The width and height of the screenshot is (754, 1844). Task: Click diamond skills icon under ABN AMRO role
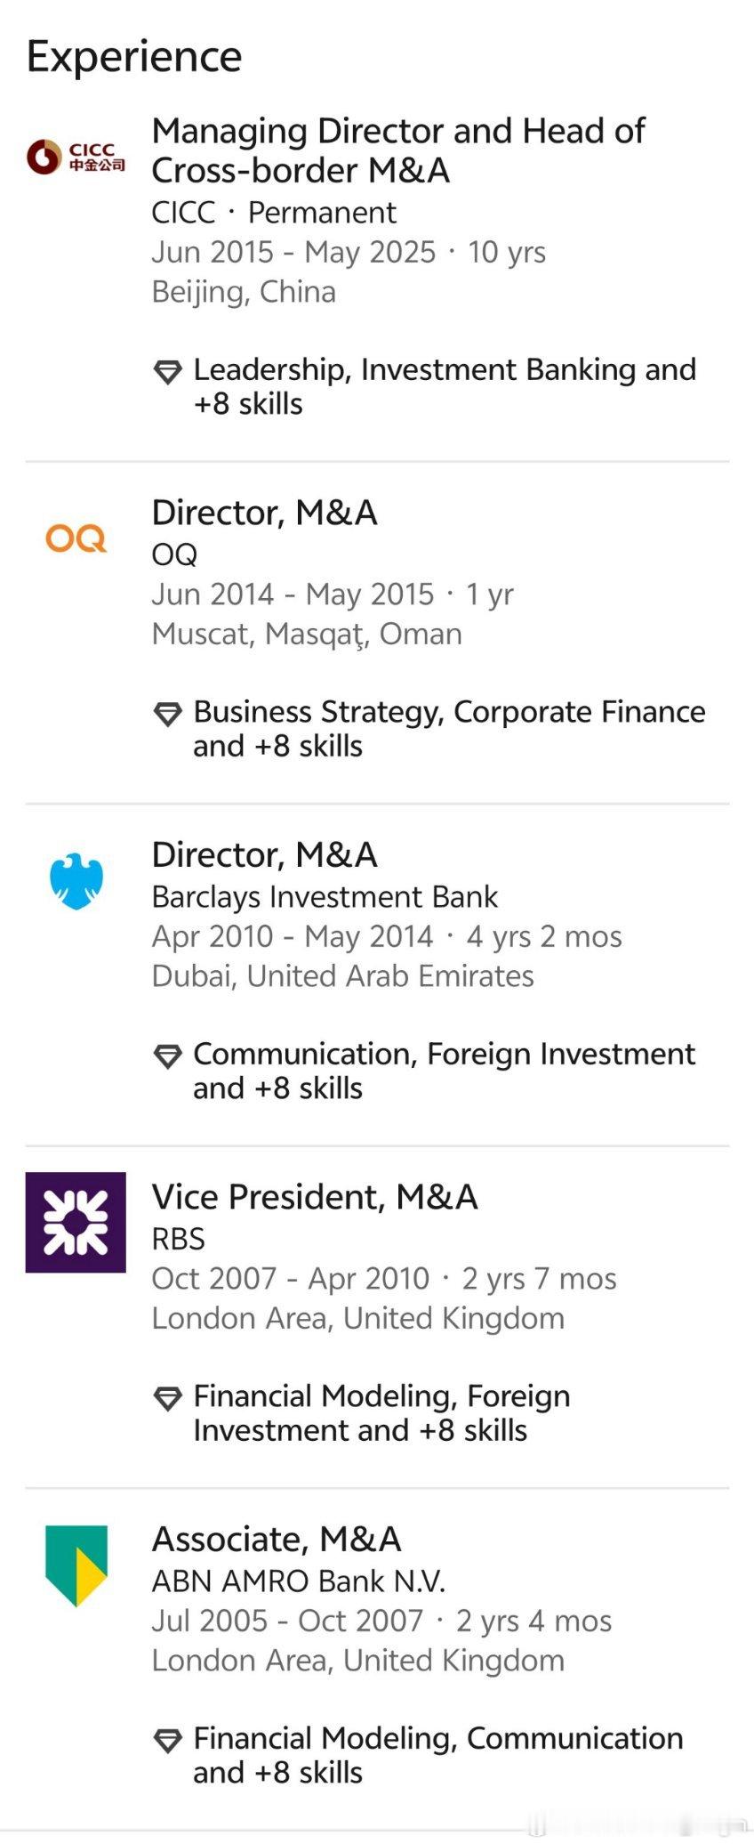167,1741
